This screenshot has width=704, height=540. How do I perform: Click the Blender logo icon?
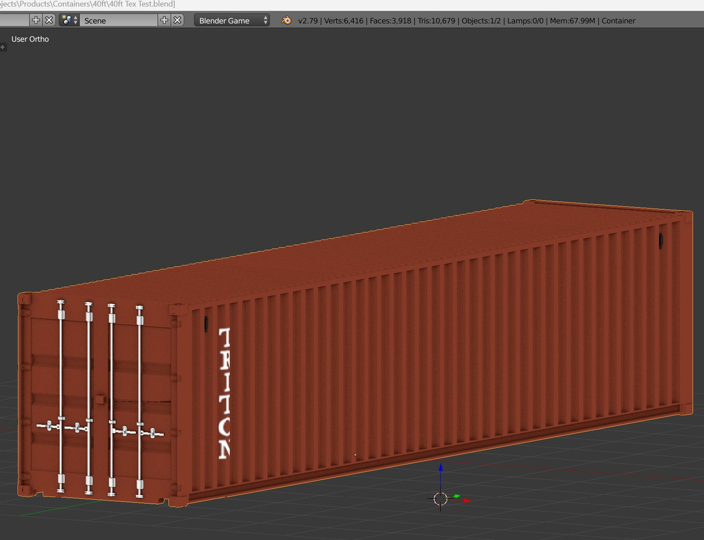(x=286, y=20)
